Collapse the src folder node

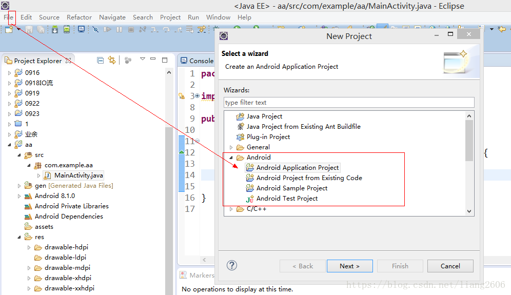click(19, 155)
